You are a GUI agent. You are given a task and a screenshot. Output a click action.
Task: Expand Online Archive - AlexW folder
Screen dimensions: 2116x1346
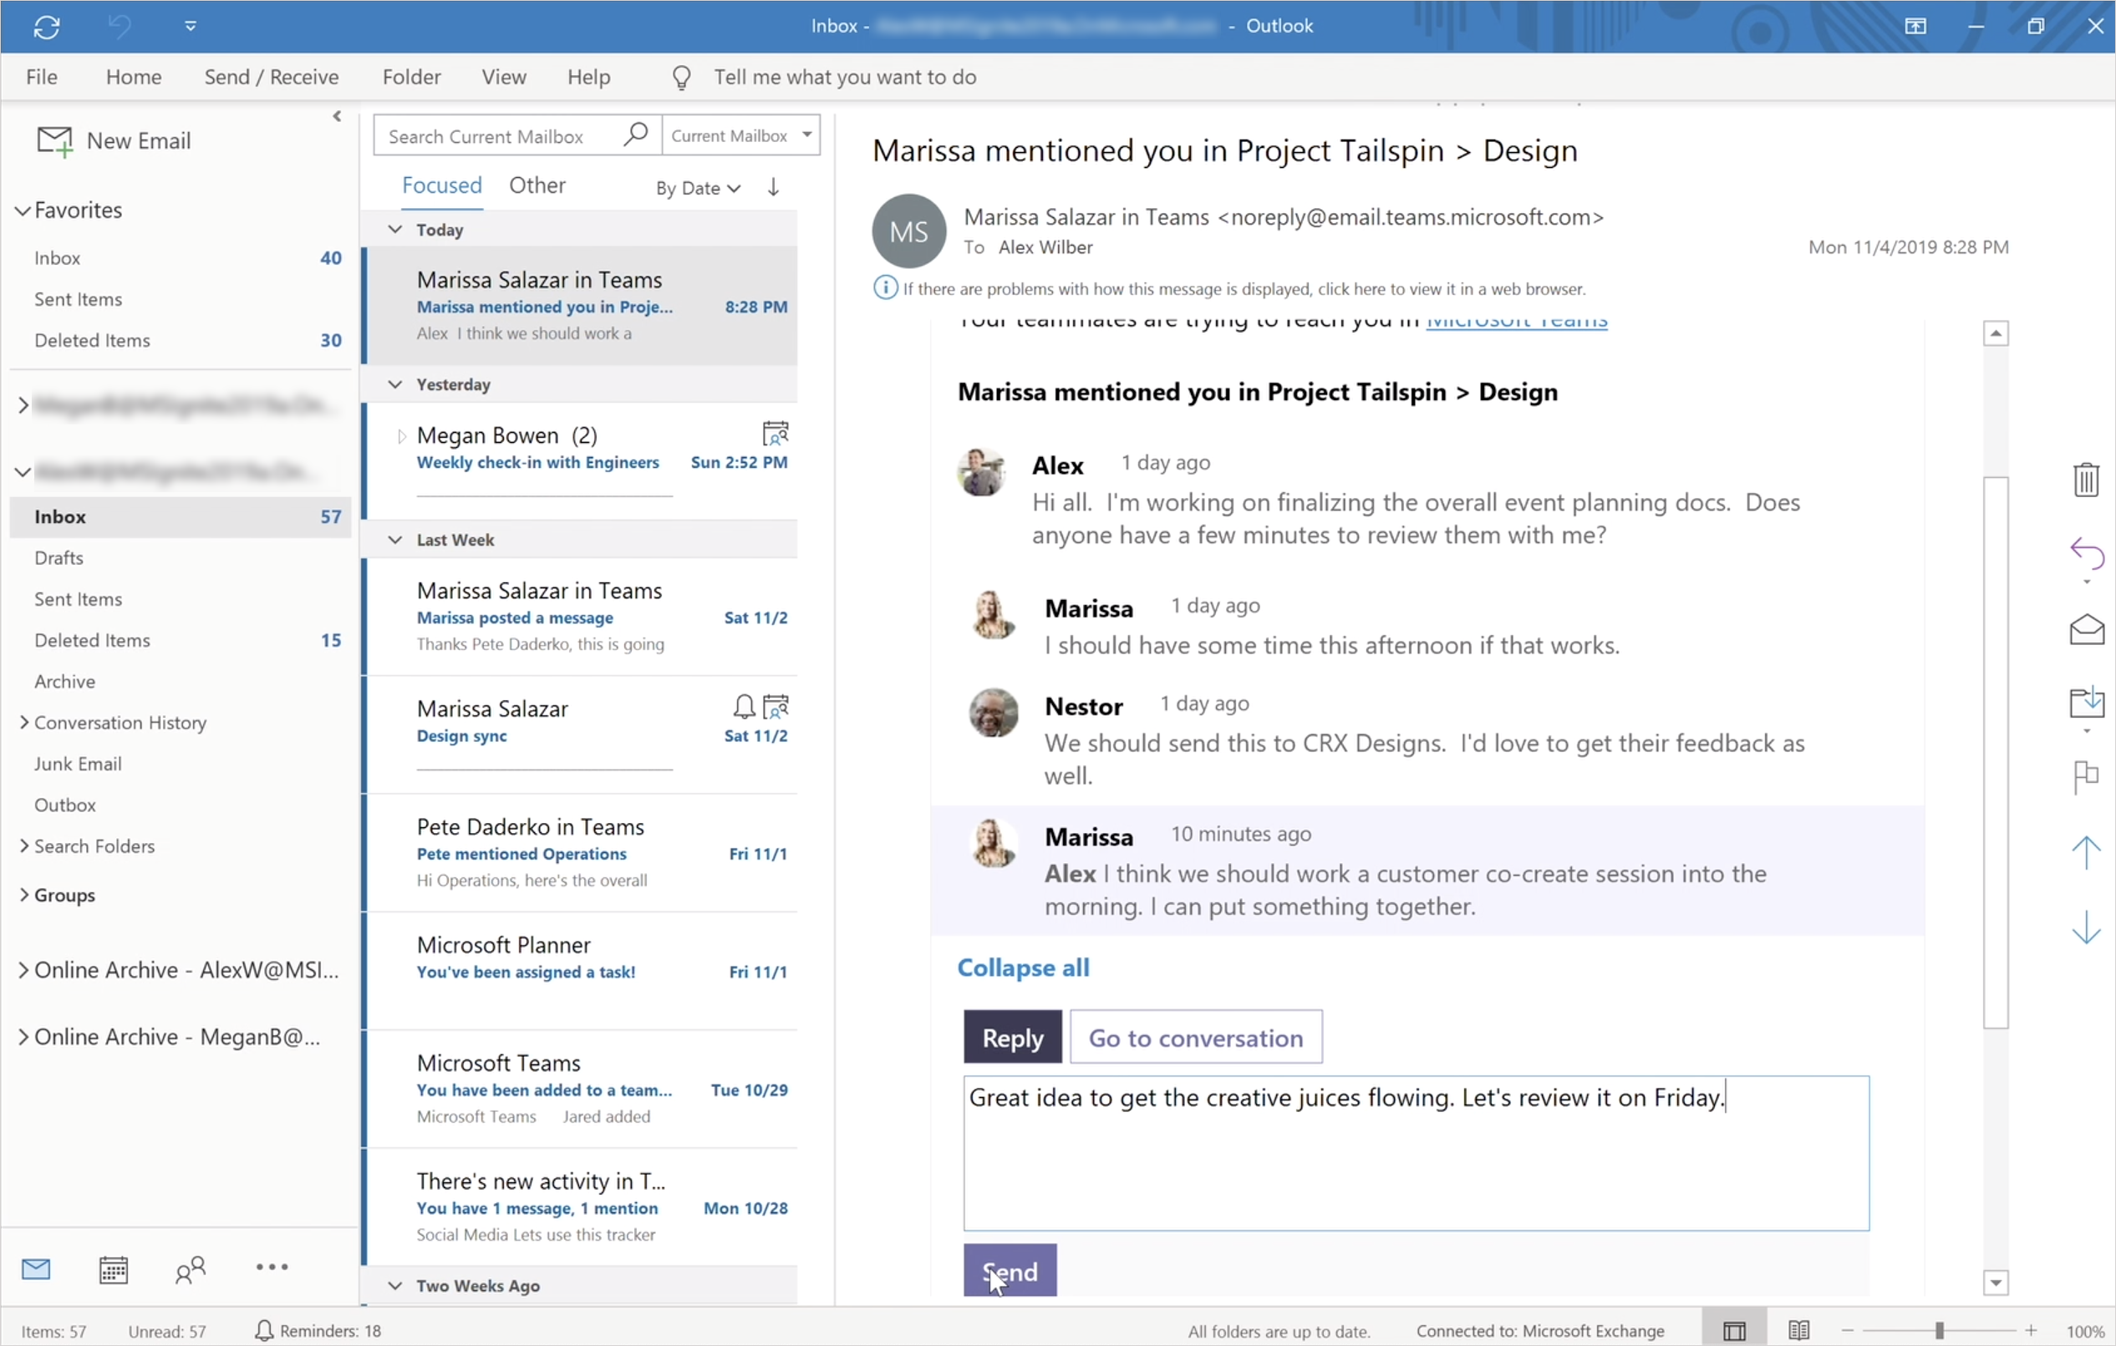23,970
